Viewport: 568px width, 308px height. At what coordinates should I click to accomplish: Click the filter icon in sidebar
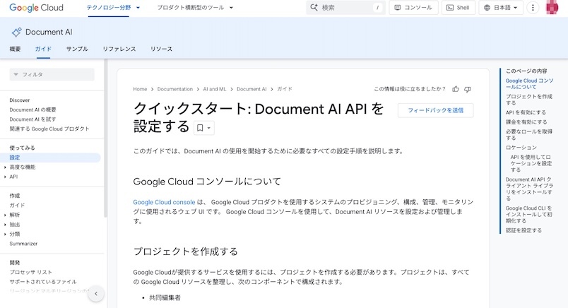[x=16, y=75]
